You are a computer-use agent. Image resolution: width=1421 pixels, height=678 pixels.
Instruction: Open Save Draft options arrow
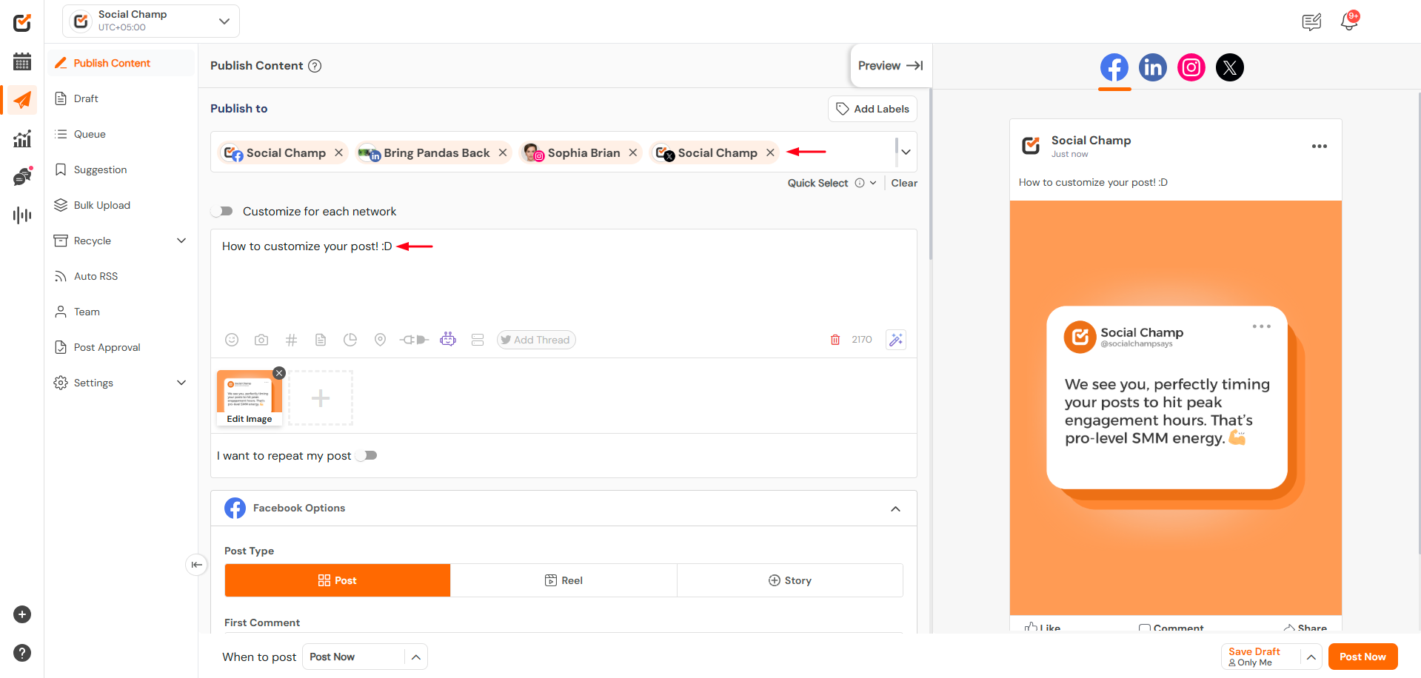coord(1311,657)
